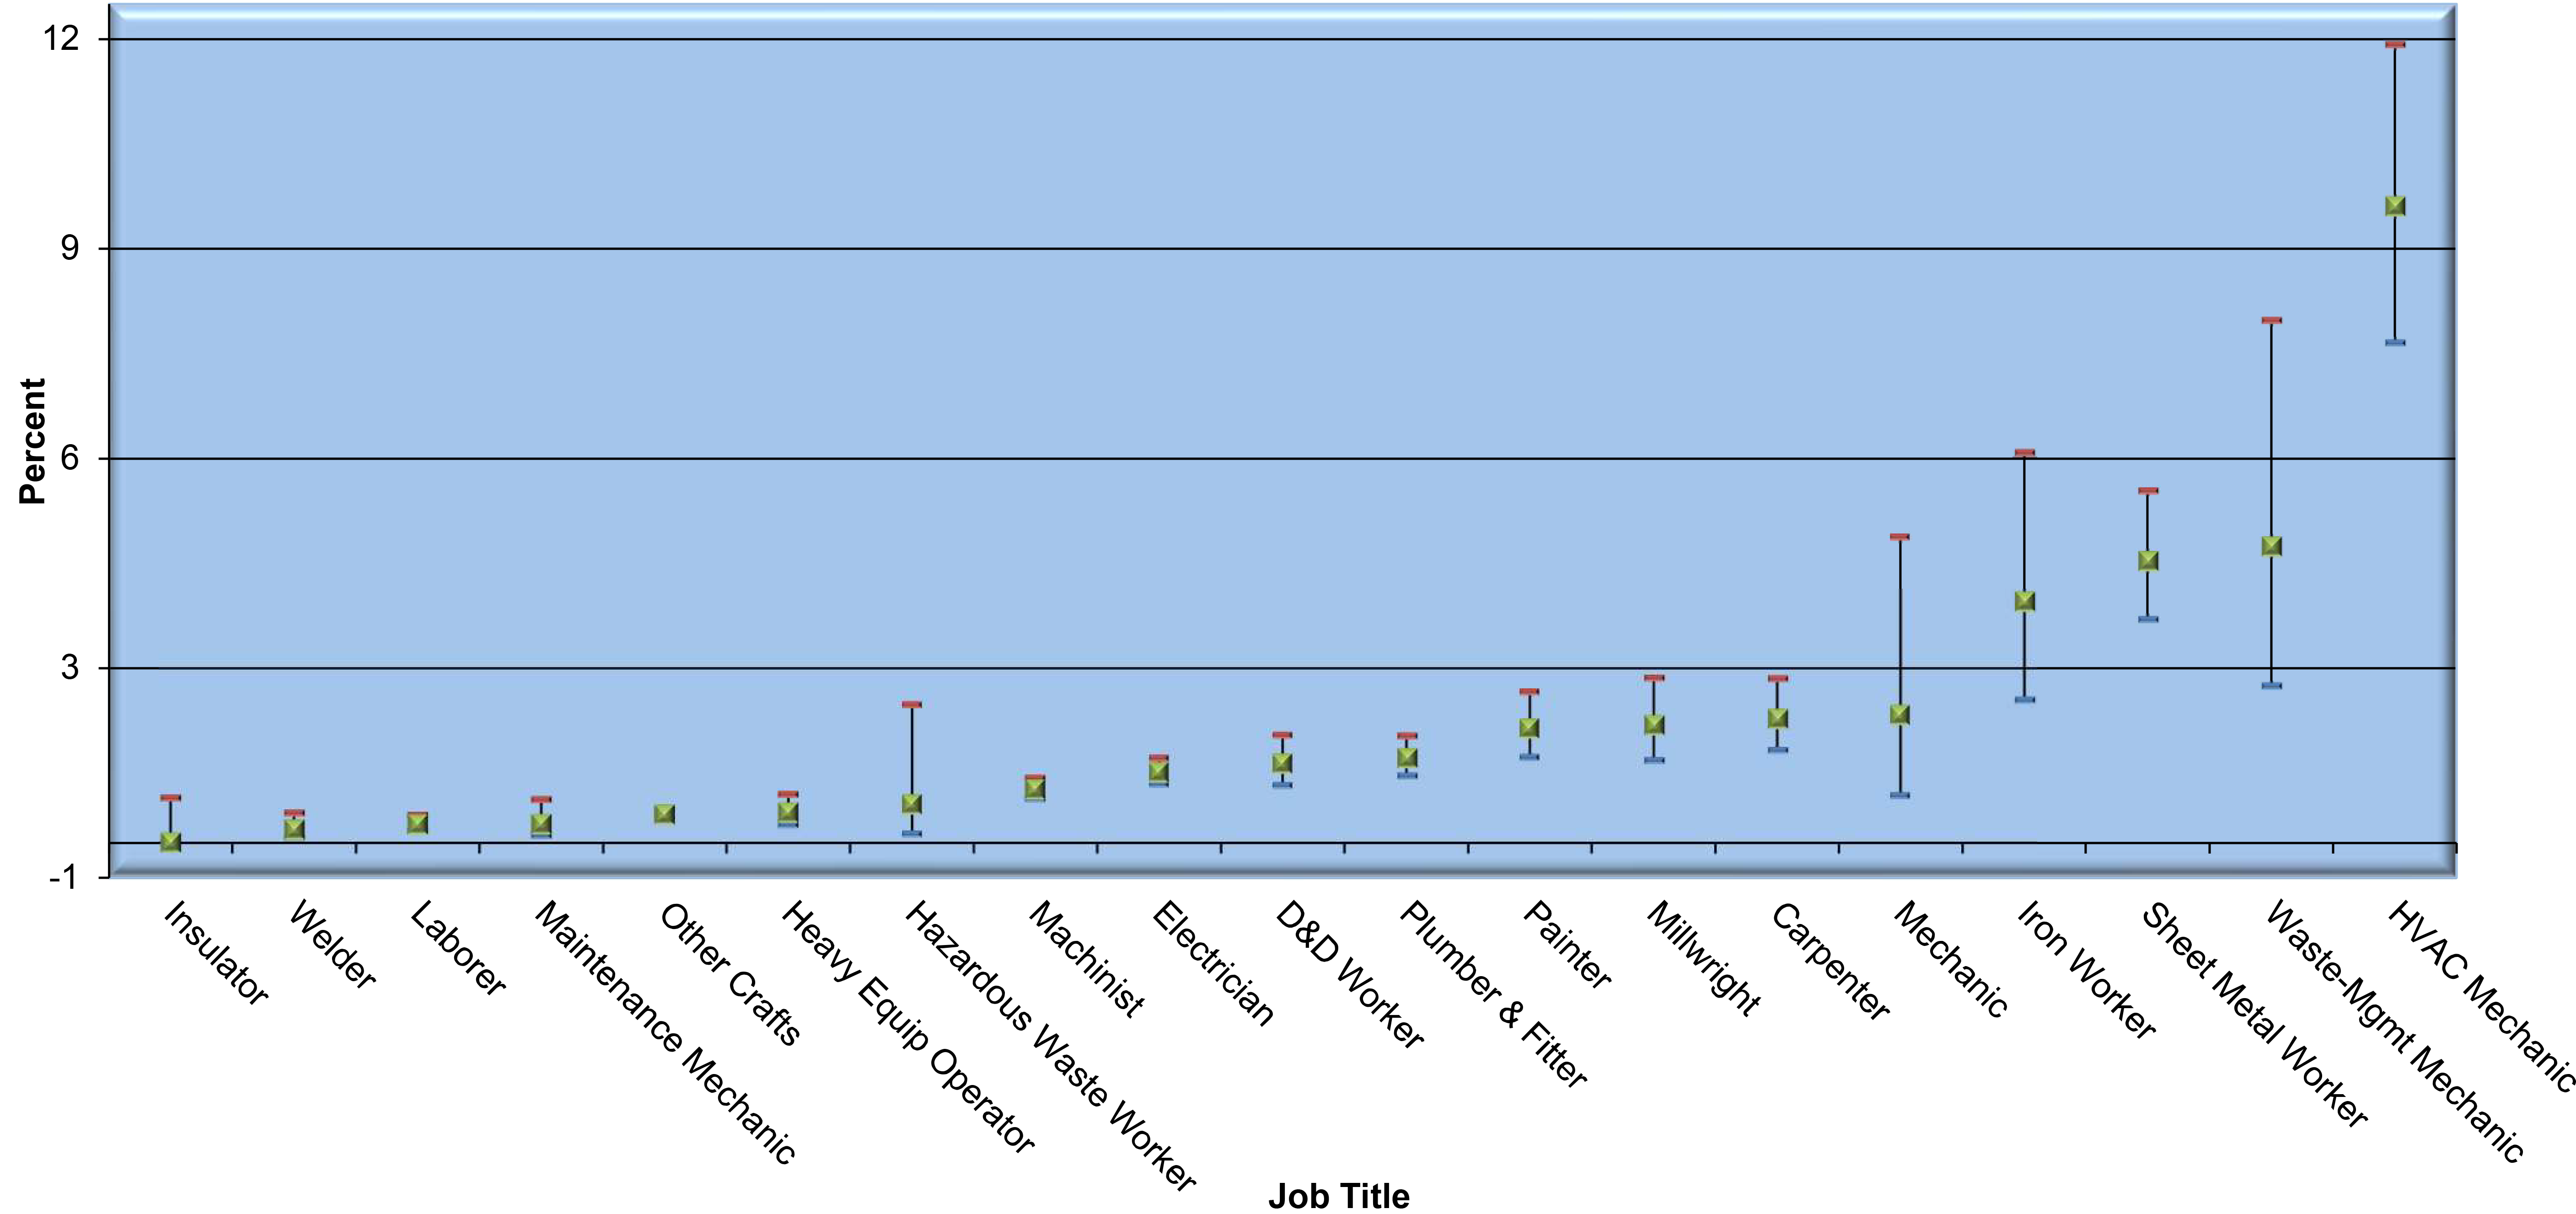Screen dimensions: 2576x1214
Task: Select the Iron Worker data point marker
Action: click(2025, 601)
